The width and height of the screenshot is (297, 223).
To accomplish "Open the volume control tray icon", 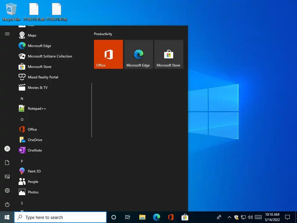I will (250, 217).
